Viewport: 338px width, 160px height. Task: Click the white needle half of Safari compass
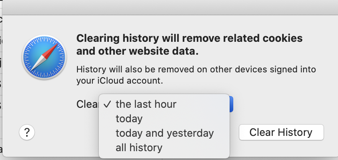37,64
